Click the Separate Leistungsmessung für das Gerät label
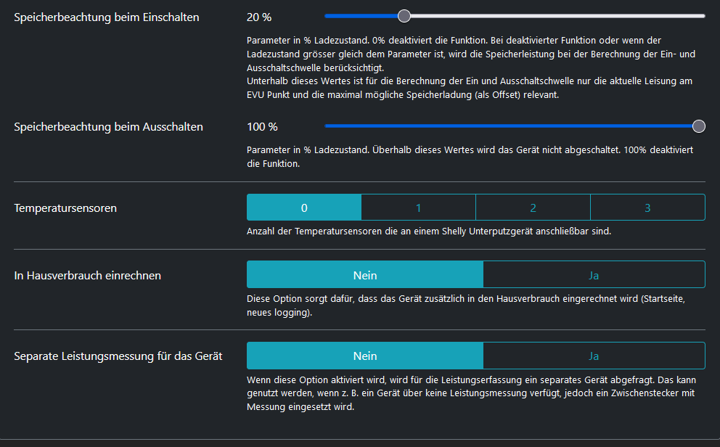The height and width of the screenshot is (447, 720). (118, 356)
